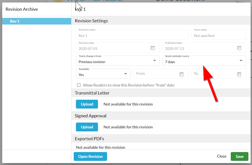Open the Revision date calendar picker

coord(153,48)
